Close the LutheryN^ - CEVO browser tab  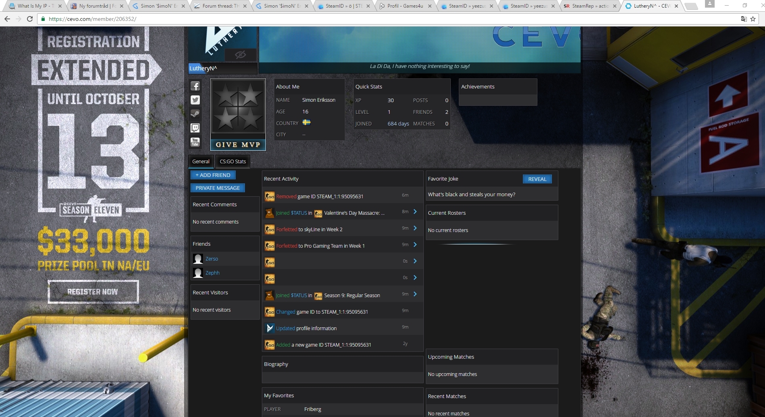tap(676, 6)
